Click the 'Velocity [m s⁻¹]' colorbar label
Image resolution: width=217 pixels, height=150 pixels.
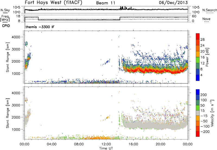pyautogui.click(x=212, y=113)
